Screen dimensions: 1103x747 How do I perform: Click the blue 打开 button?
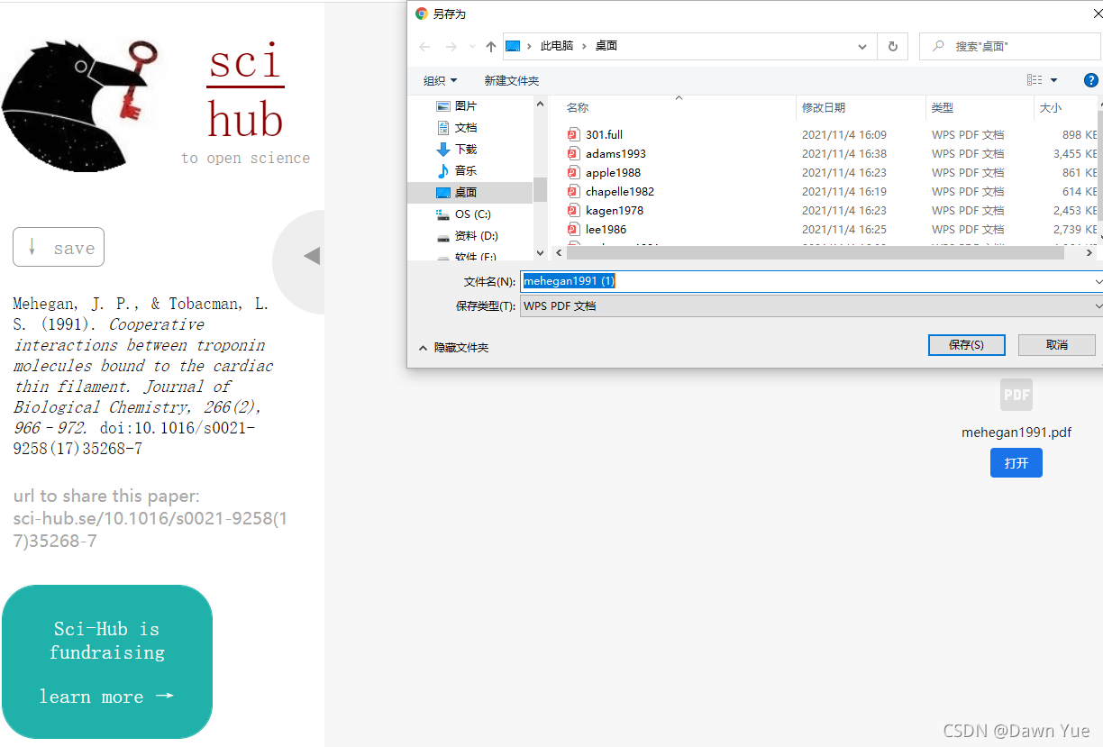point(1016,462)
